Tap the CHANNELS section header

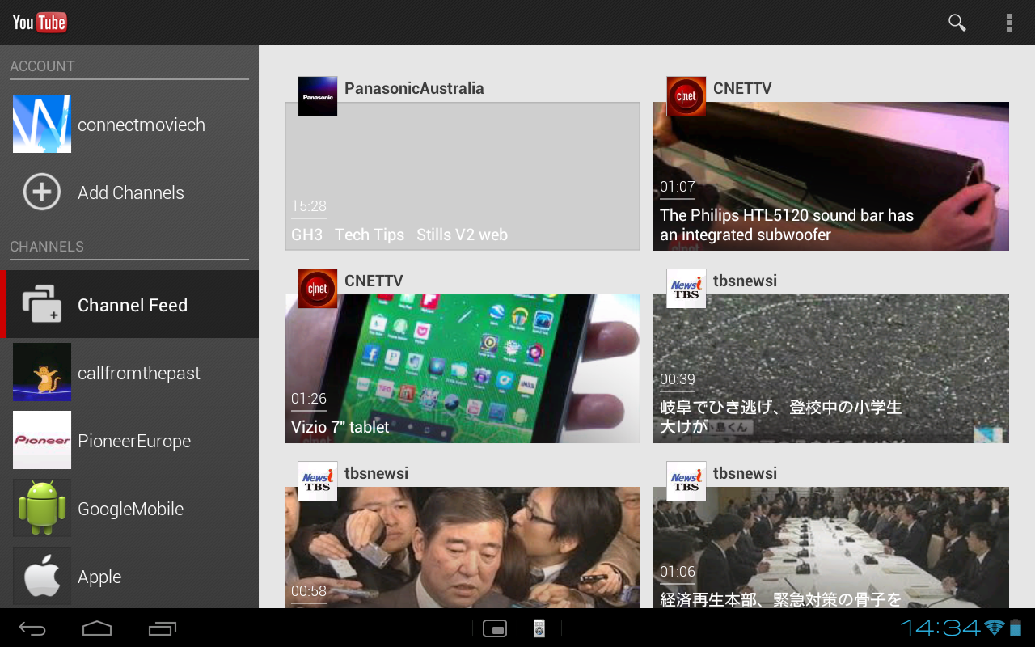coord(47,247)
